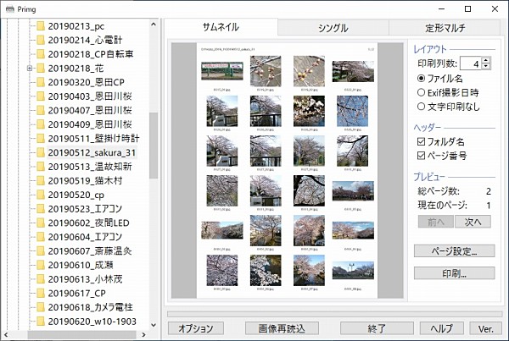Uncheck the フォルダ名 header checkbox
509x341 pixels.
tap(421, 141)
